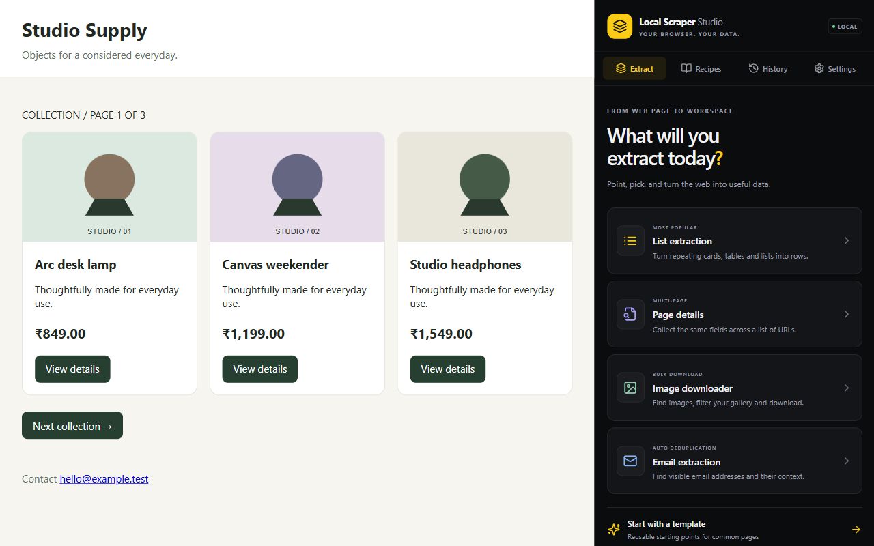The width and height of the screenshot is (874, 546).
Task: Click the ₹849.00 price
Action: [60, 334]
